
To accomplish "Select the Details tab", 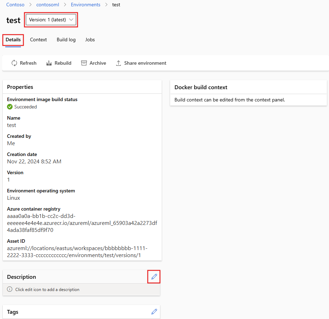I will tap(13, 40).
